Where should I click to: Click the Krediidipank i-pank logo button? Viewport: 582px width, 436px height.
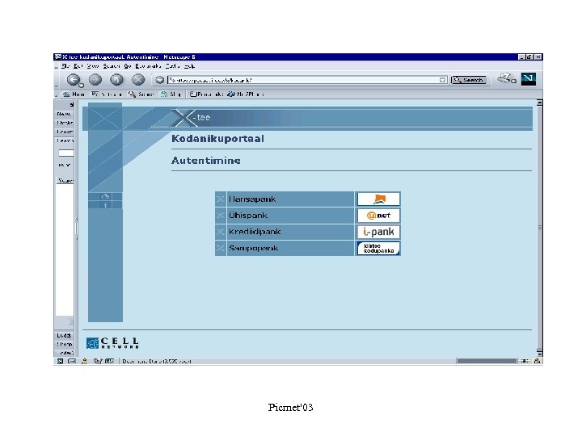(378, 232)
